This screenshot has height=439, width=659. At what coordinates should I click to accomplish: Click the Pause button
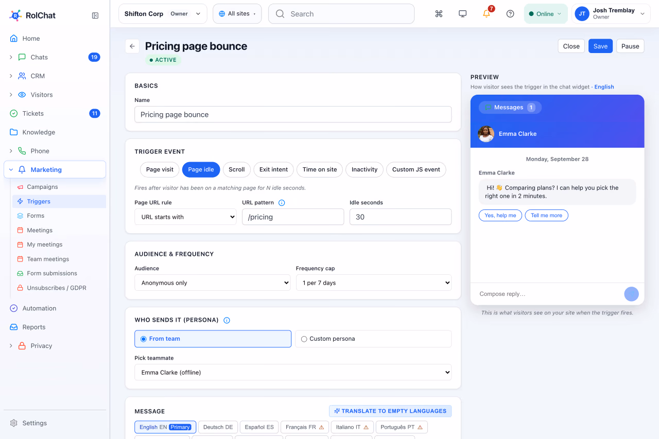click(630, 46)
